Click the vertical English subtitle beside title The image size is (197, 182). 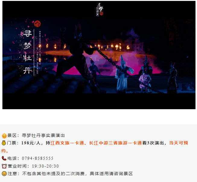(x=39, y=52)
